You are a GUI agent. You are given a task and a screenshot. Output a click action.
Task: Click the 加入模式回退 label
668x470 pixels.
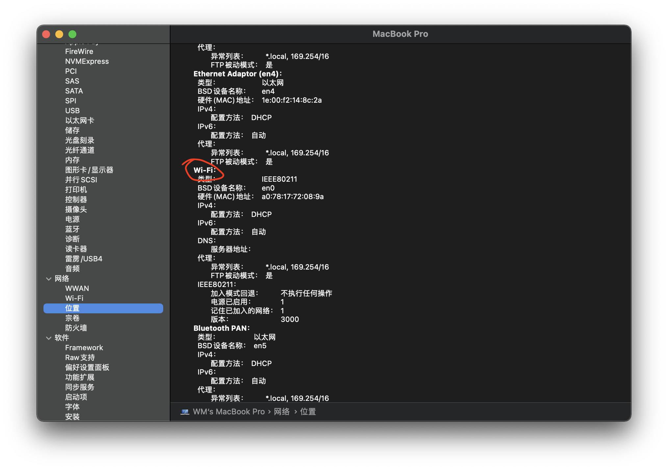point(234,293)
